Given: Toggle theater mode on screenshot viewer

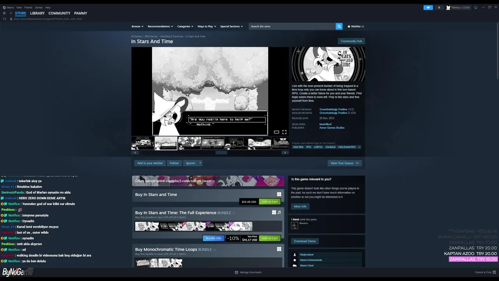Looking at the screenshot, I should tap(276, 132).
